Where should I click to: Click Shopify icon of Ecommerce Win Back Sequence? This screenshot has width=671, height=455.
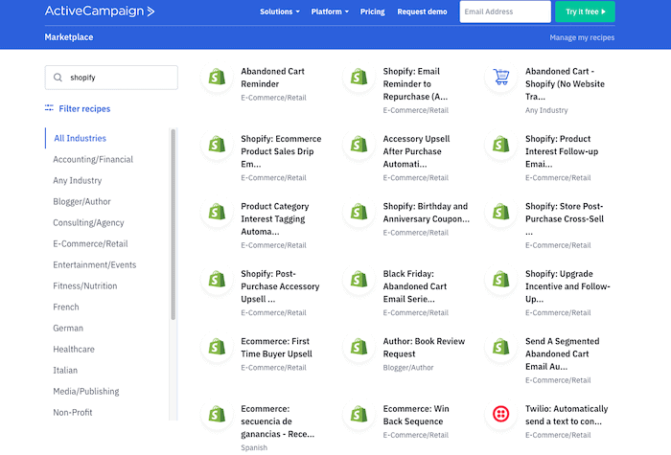(359, 415)
